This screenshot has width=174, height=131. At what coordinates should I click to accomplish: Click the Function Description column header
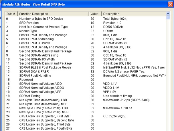53,14
